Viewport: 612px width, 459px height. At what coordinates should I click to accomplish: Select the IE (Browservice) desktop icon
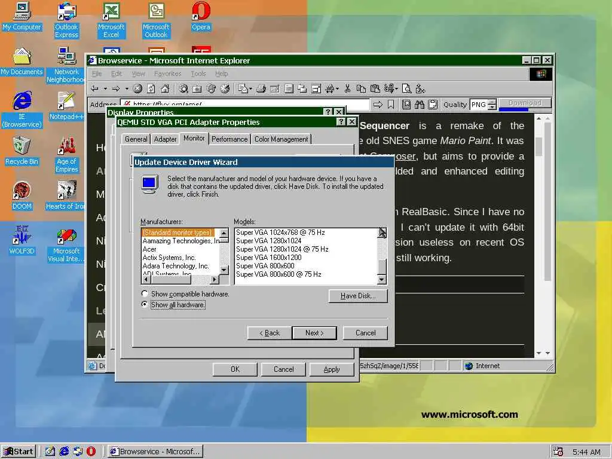[x=22, y=110]
